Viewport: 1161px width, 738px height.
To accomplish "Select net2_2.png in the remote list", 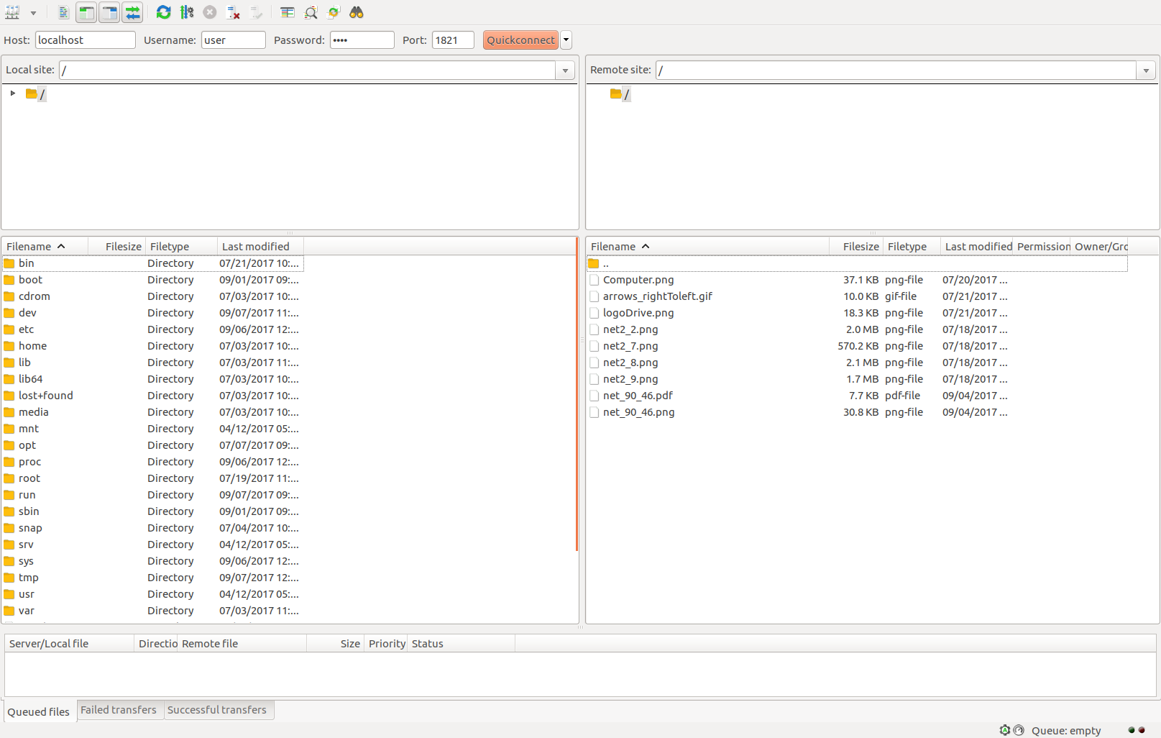I will click(x=857, y=329).
